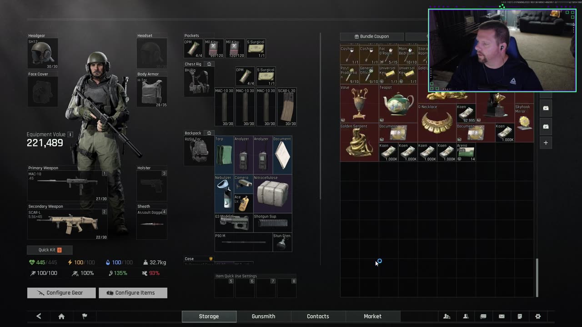Open the home screen icon

(x=61, y=316)
